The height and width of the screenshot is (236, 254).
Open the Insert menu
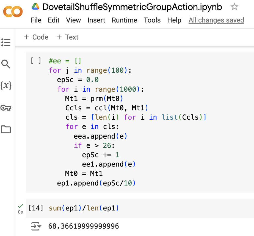coord(96,20)
